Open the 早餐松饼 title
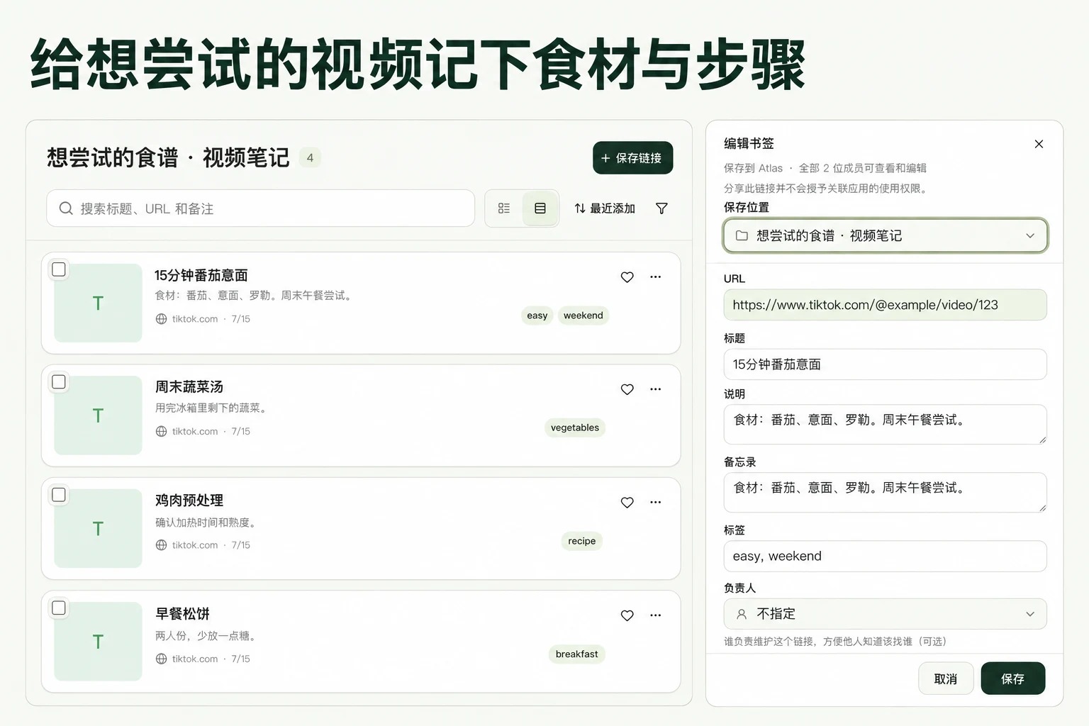This screenshot has width=1089, height=726. click(182, 614)
